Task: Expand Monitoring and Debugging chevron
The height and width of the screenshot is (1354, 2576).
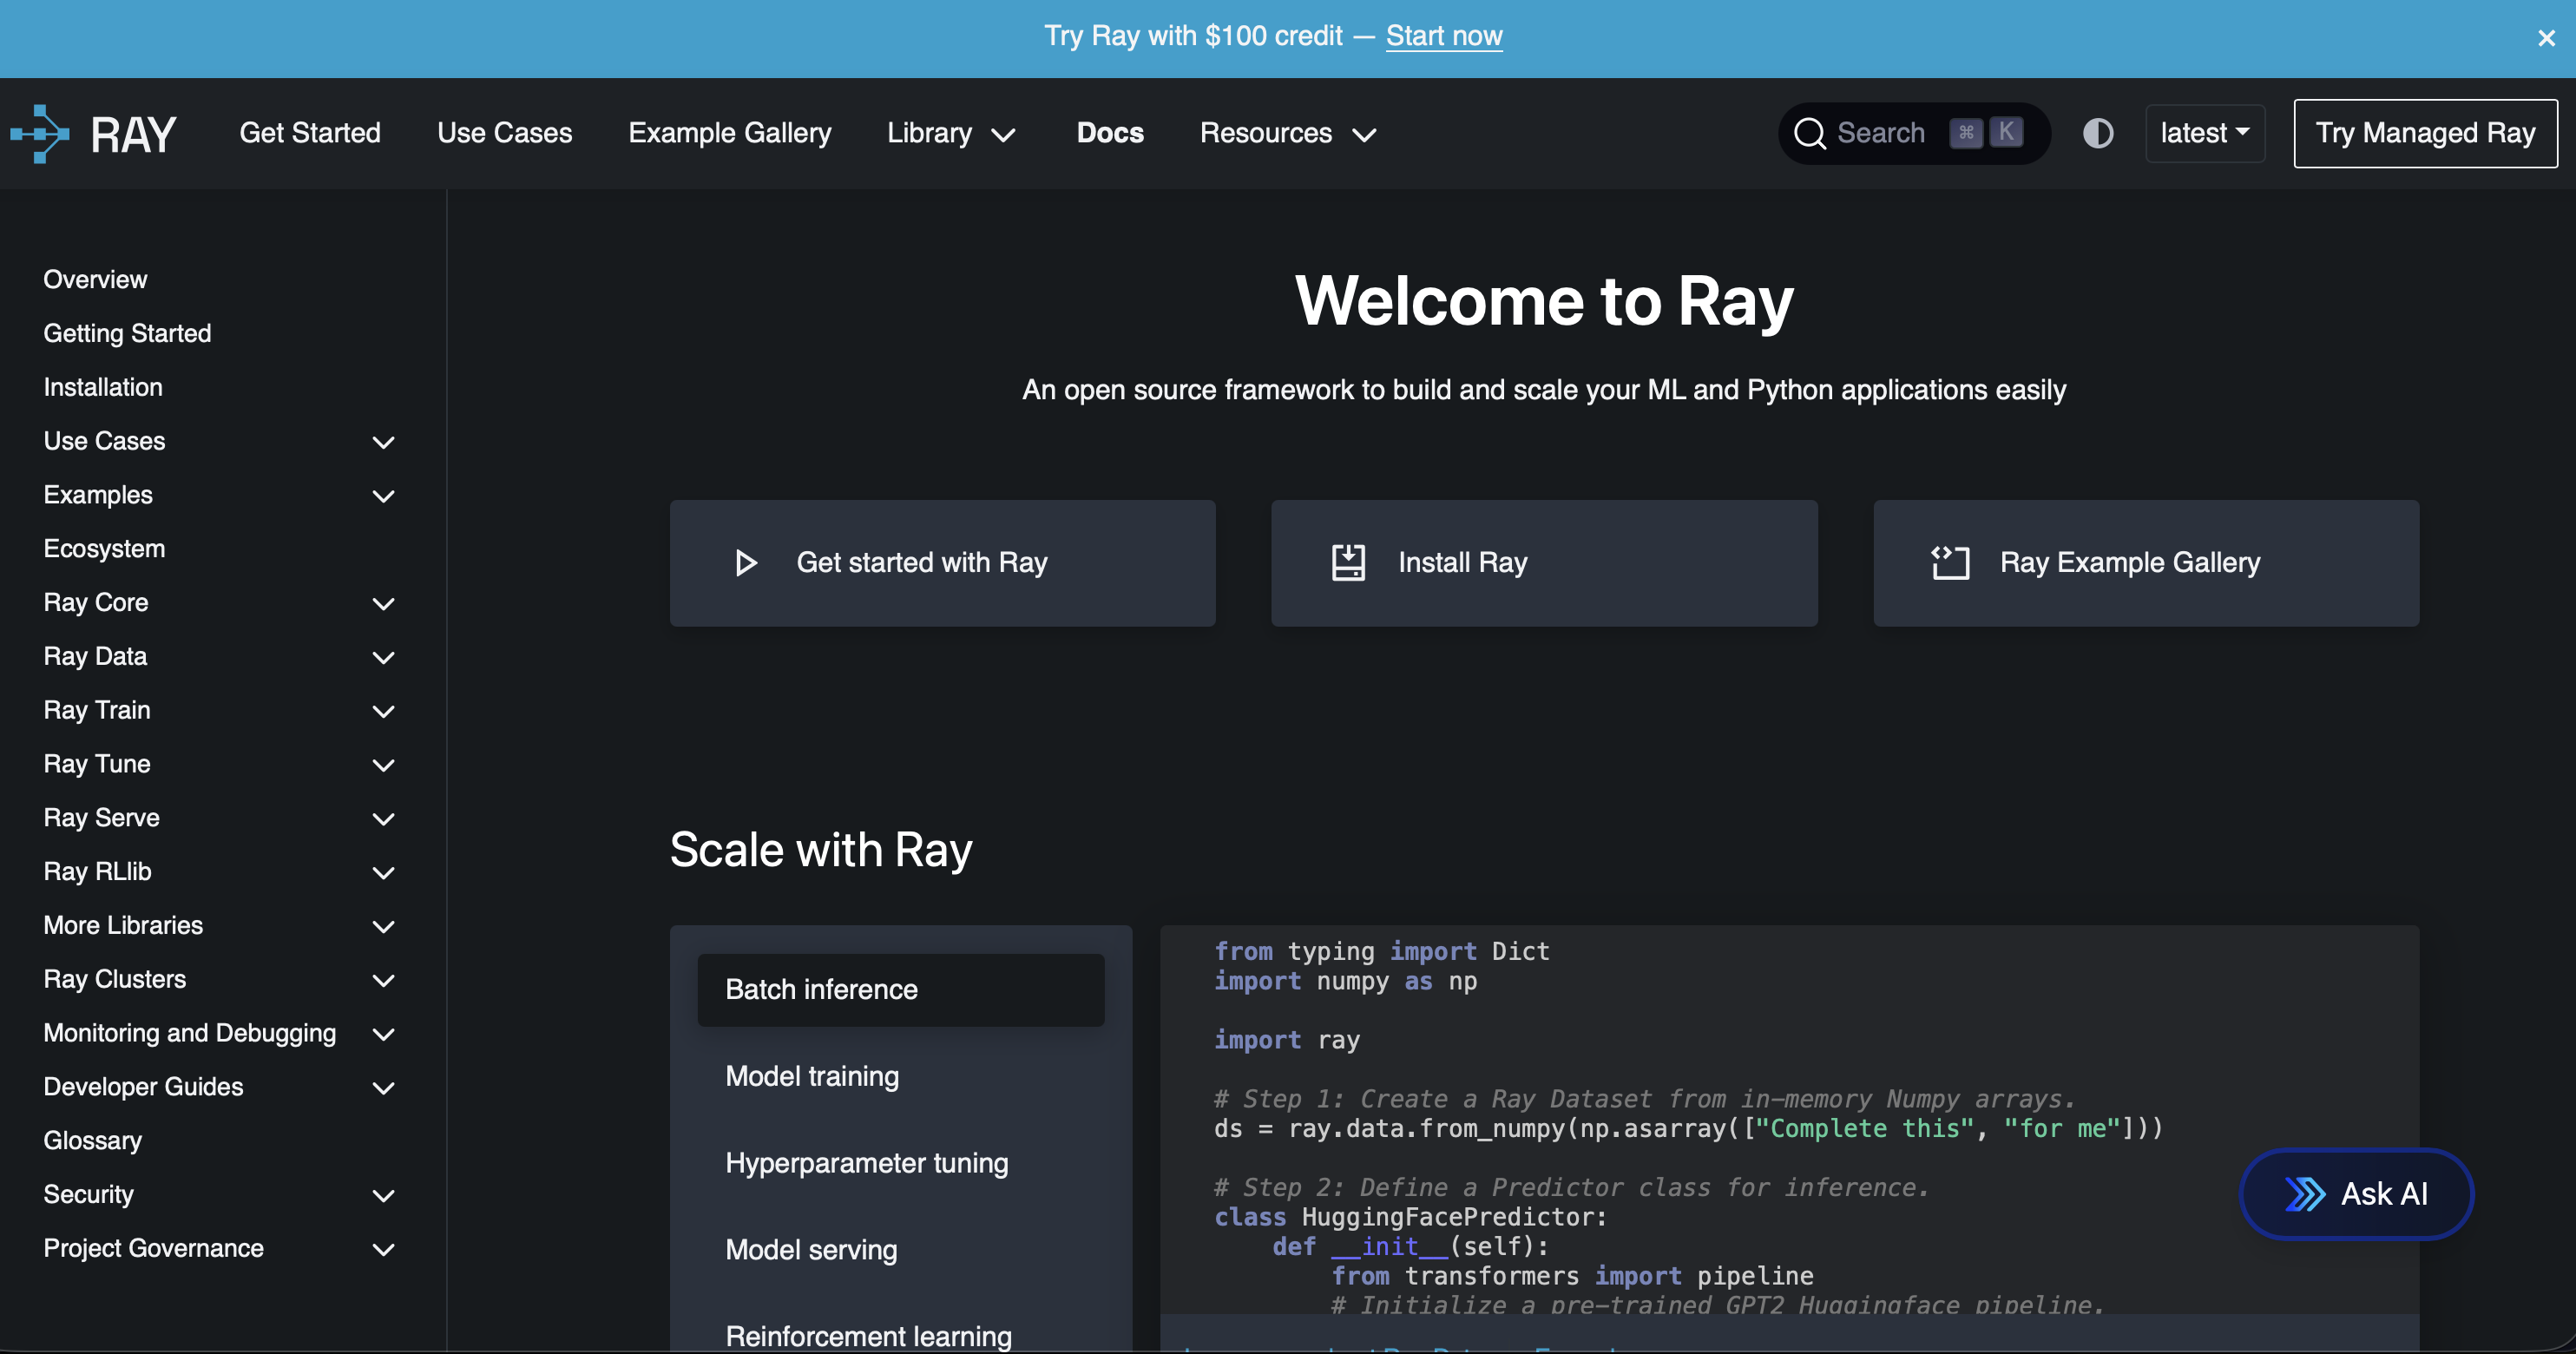Action: (383, 1035)
